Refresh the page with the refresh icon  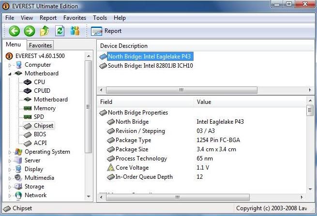tap(60, 31)
